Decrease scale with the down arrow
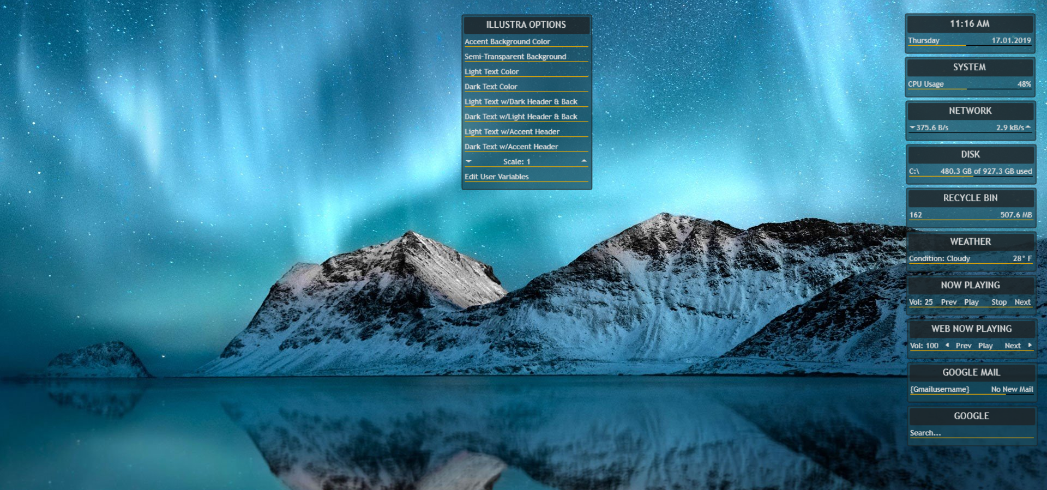 [468, 161]
